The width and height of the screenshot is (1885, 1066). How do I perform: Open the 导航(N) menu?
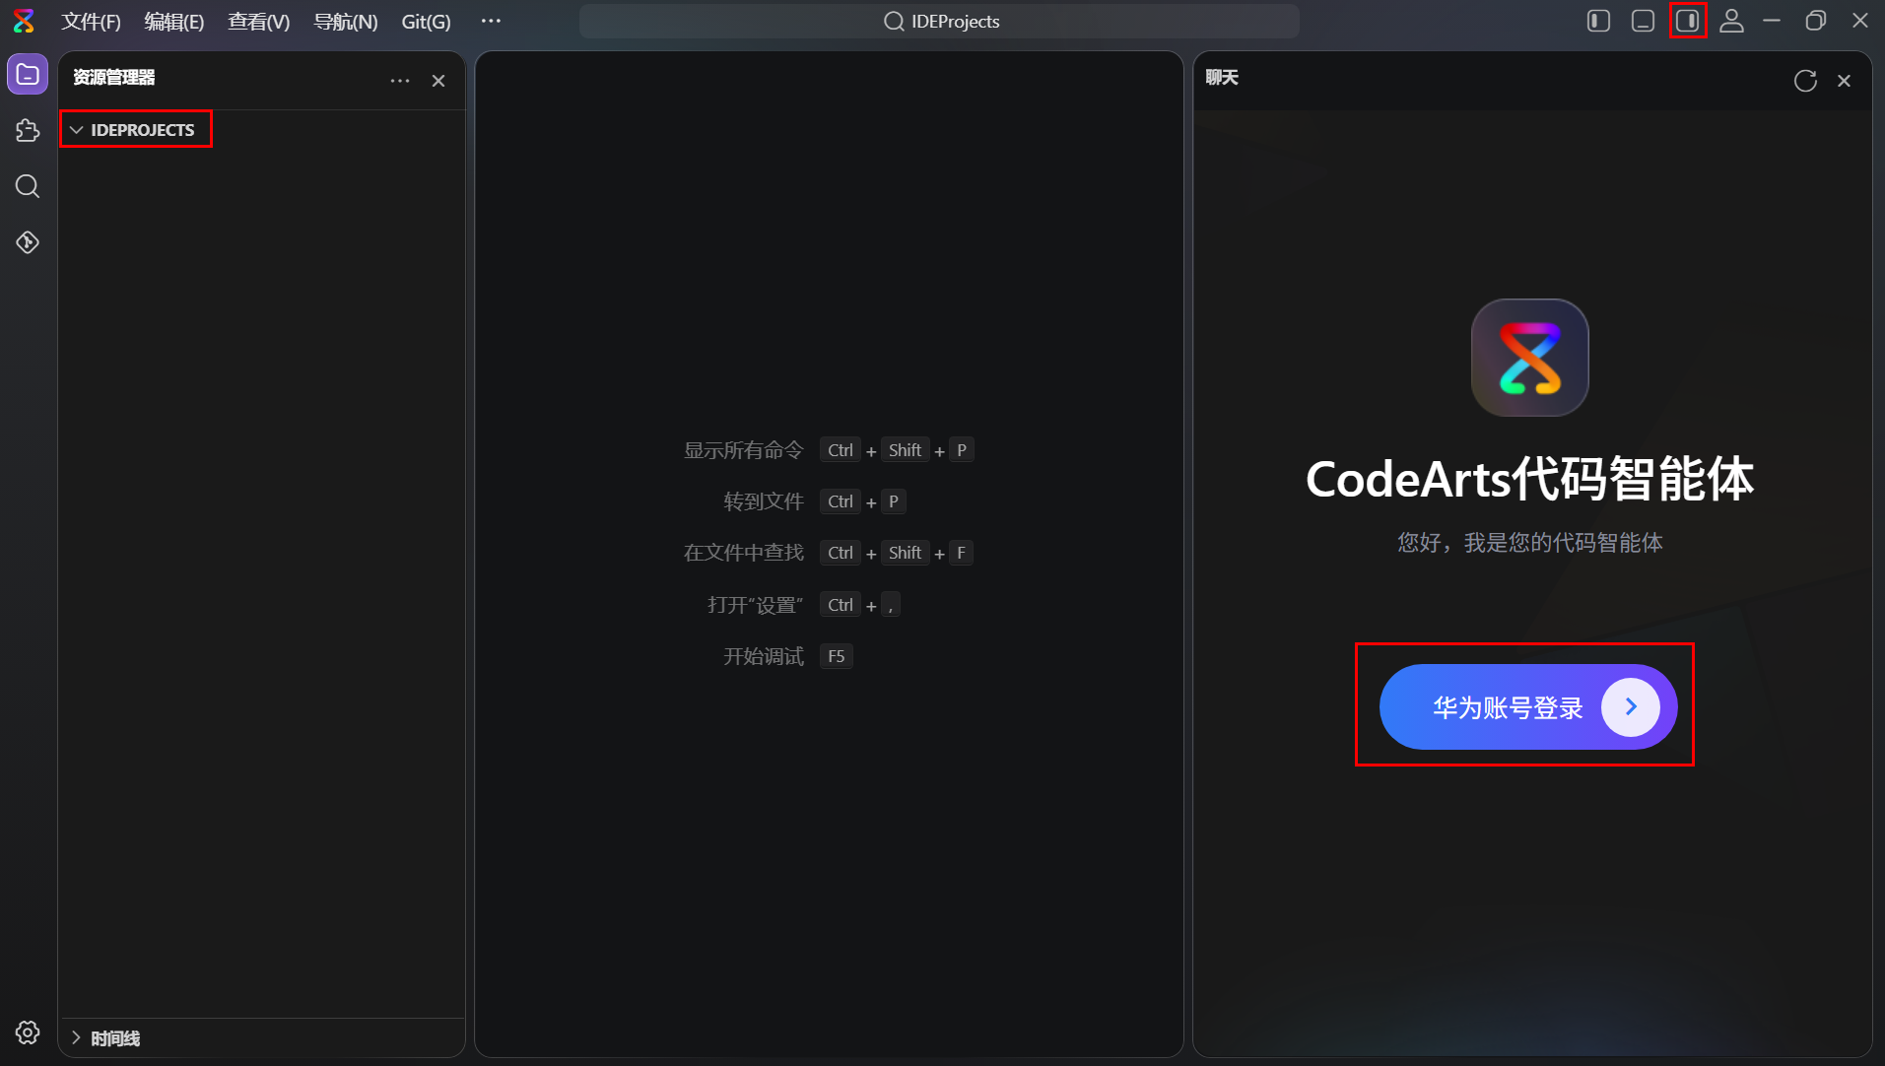point(345,22)
